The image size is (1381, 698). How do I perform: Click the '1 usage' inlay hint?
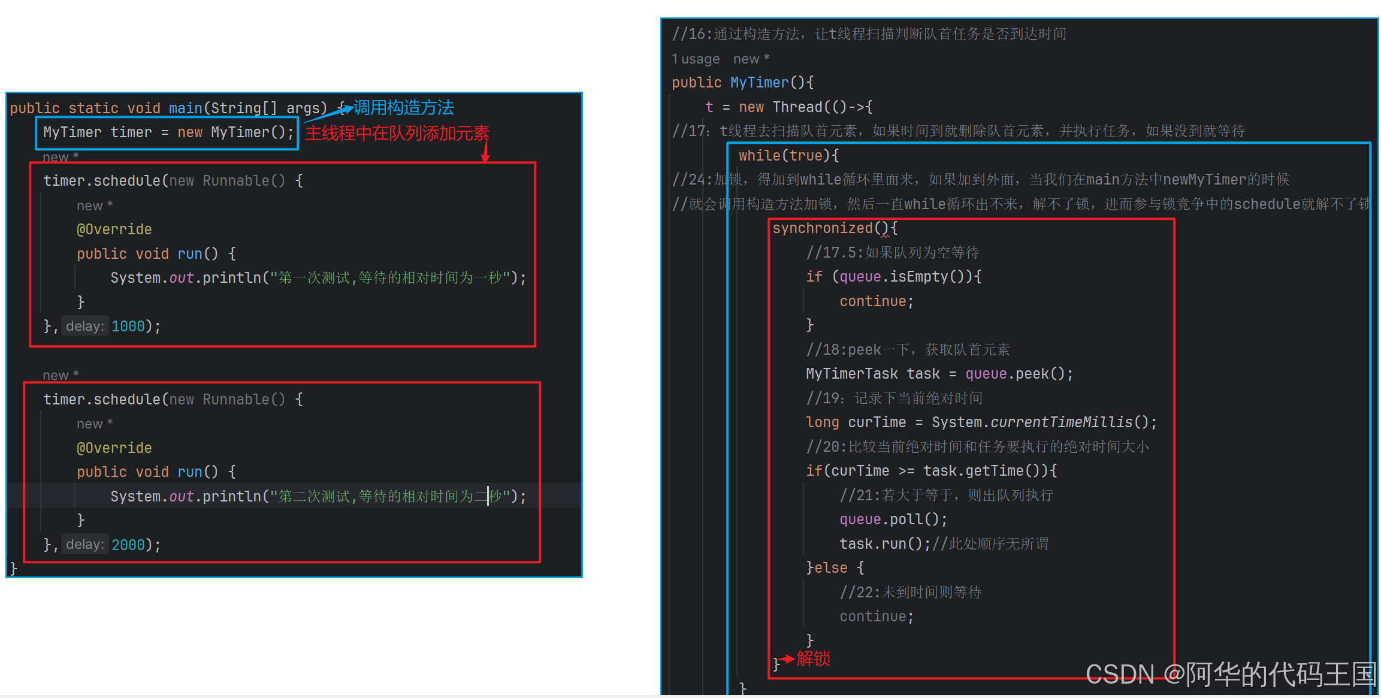(696, 59)
